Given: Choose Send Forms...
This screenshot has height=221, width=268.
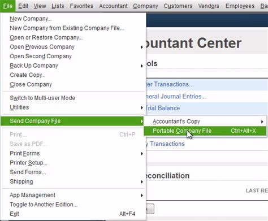Looking at the screenshot, I should (73, 172).
